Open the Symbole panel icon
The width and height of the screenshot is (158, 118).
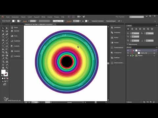[x=12, y=31]
